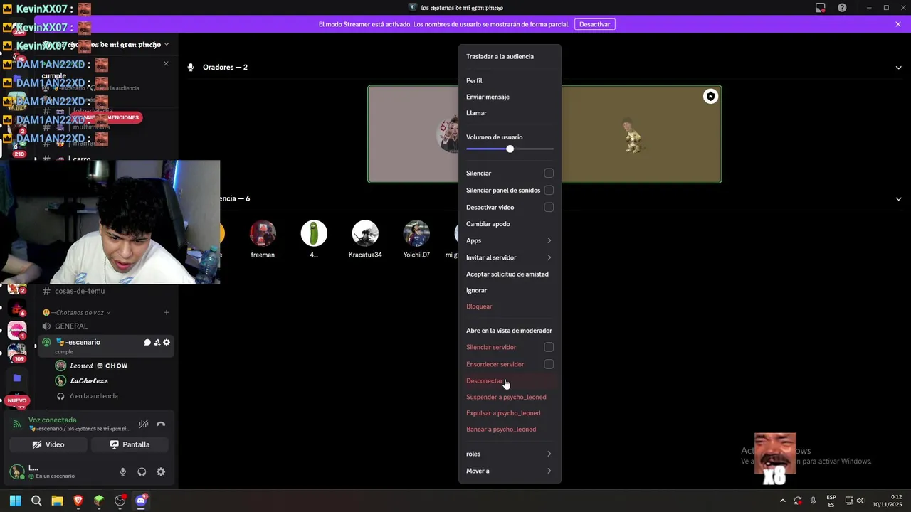Open escenario channel settings gear

click(x=167, y=343)
